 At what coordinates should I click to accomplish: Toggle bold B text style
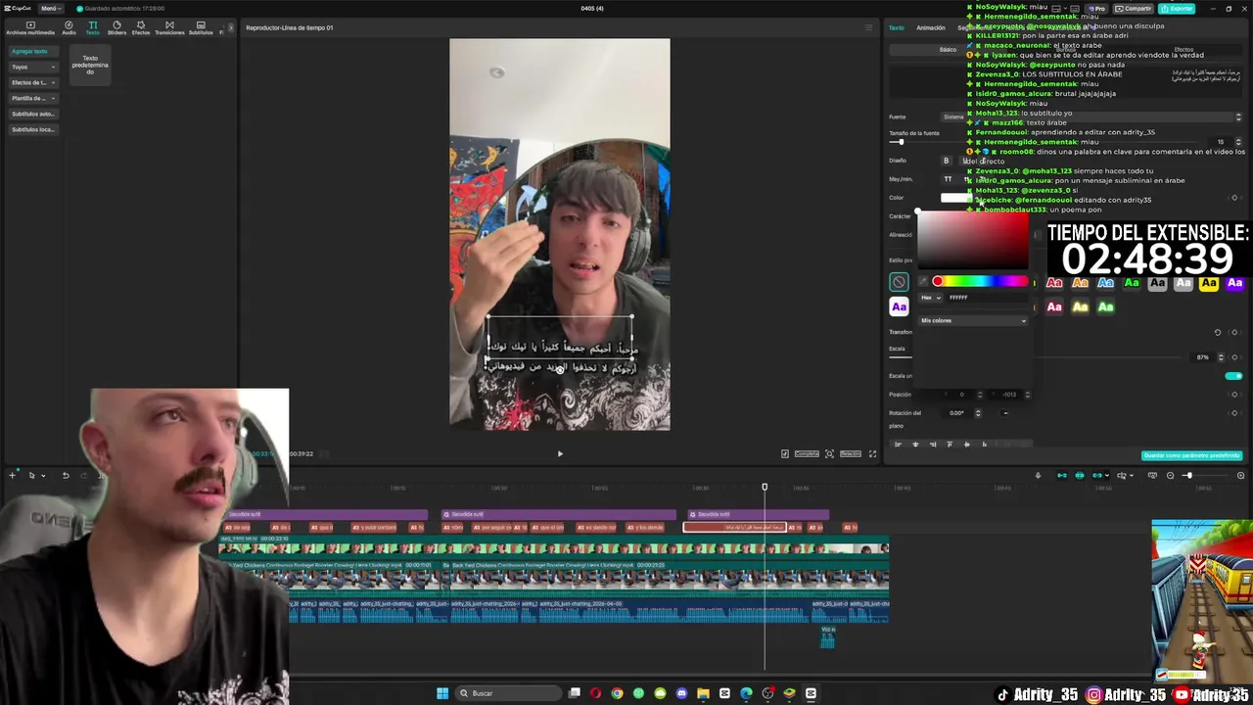[946, 161]
